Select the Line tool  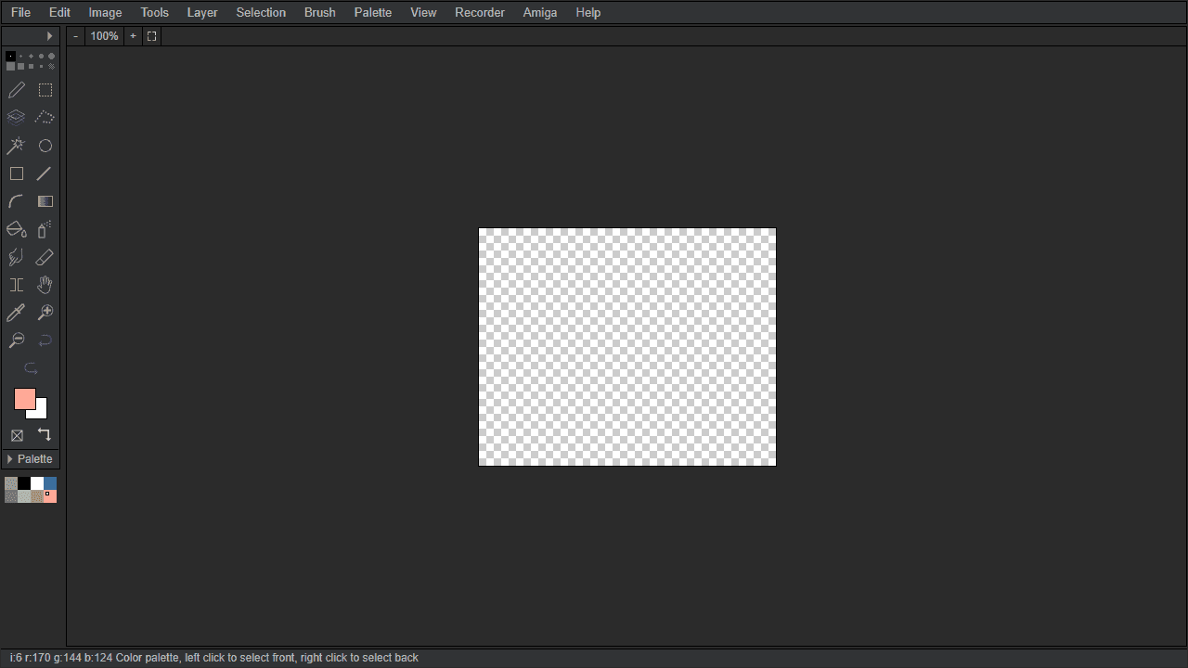tap(45, 173)
